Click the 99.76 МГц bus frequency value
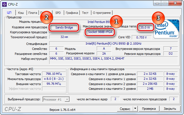Image resolution: width=184 pixels, height=115 pixels. 54,84
